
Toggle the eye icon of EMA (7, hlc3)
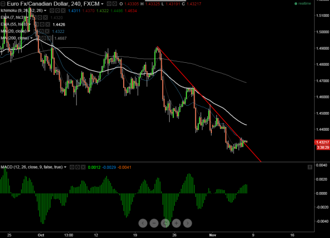click(x=34, y=17)
